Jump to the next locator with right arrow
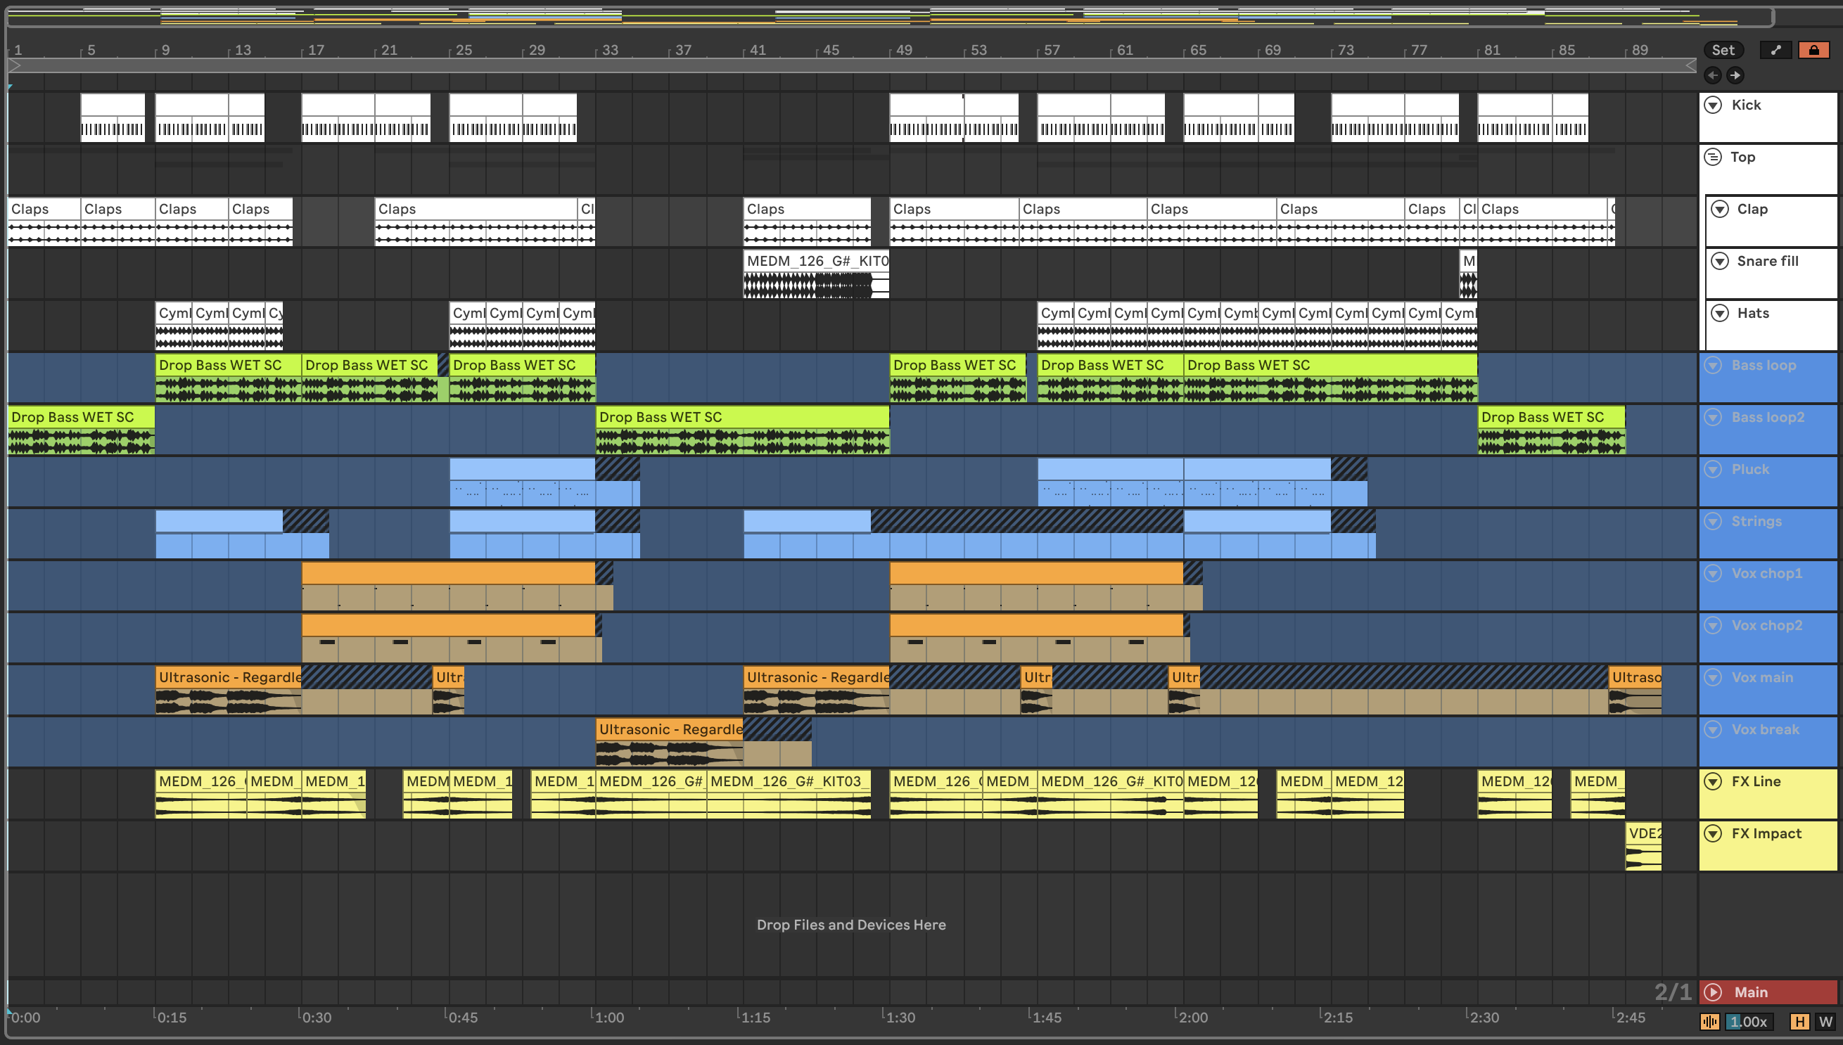Screen dimensions: 1843x1045 pyautogui.click(x=1735, y=75)
